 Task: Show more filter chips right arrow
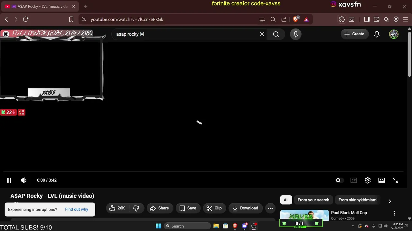point(389,201)
